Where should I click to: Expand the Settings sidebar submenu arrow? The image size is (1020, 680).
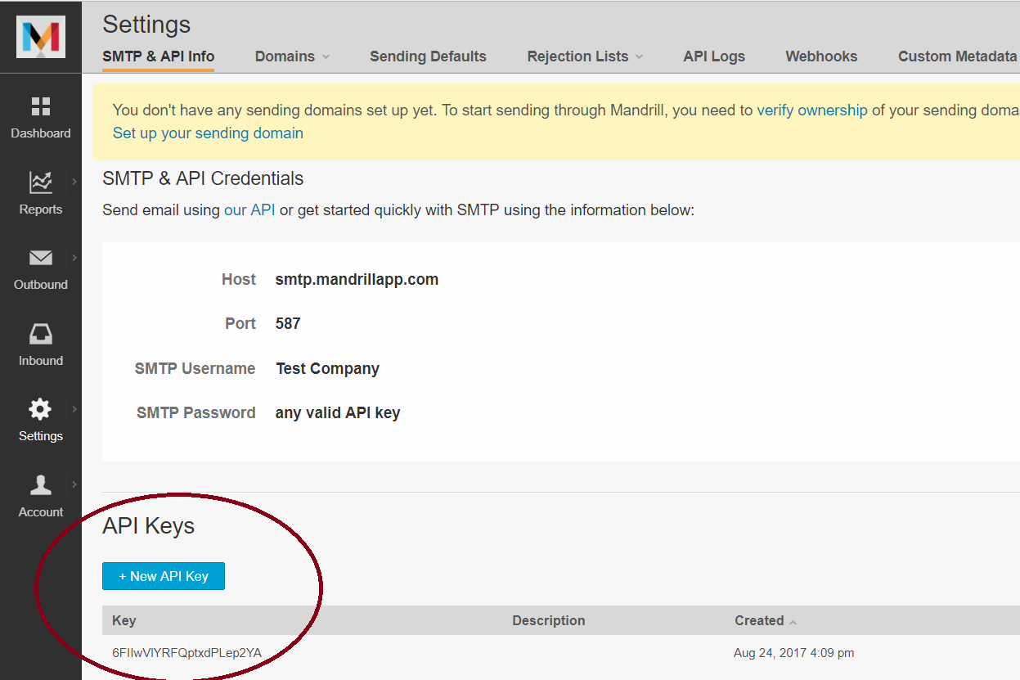click(74, 409)
